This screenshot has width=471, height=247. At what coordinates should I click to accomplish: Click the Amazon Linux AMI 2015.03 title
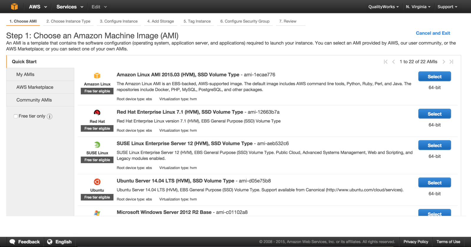178,75
